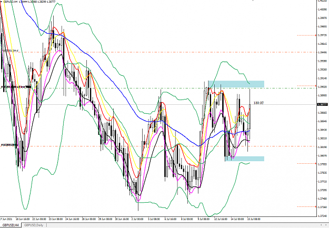This screenshot has height=228, width=329.
Task: Click the #1658001 sl order label
Action: [x=10, y=51]
